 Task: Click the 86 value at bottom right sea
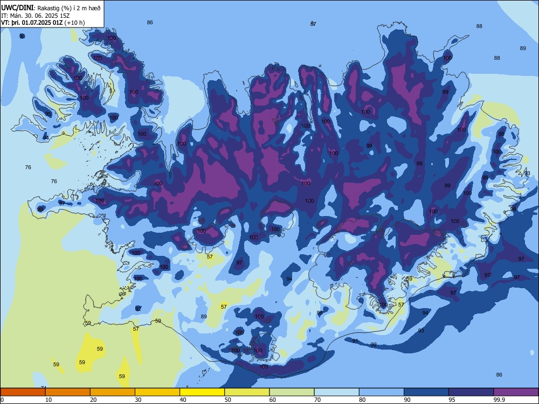(x=499, y=375)
